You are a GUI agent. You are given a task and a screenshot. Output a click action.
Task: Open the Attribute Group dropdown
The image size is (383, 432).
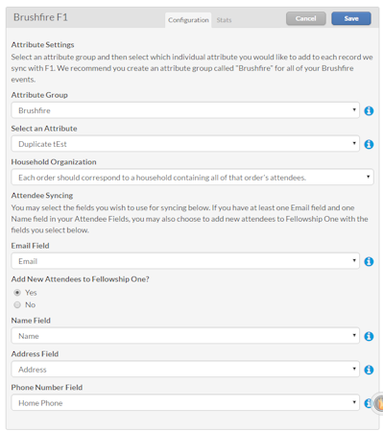click(185, 110)
